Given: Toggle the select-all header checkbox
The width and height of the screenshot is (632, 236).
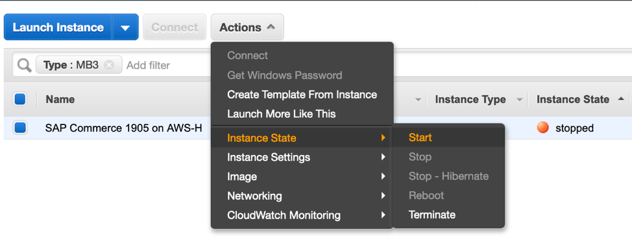Looking at the screenshot, I should click(x=20, y=99).
